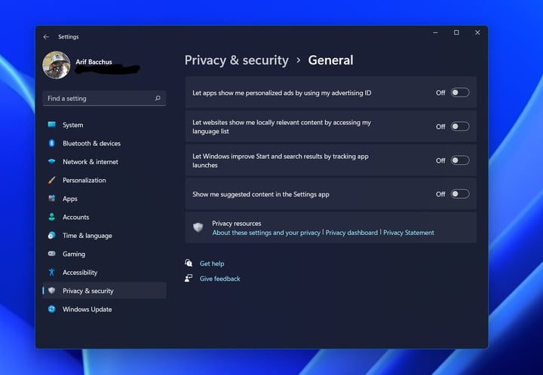The height and width of the screenshot is (375, 543).
Task: Toggle locally relevant content language list
Action: click(x=460, y=127)
